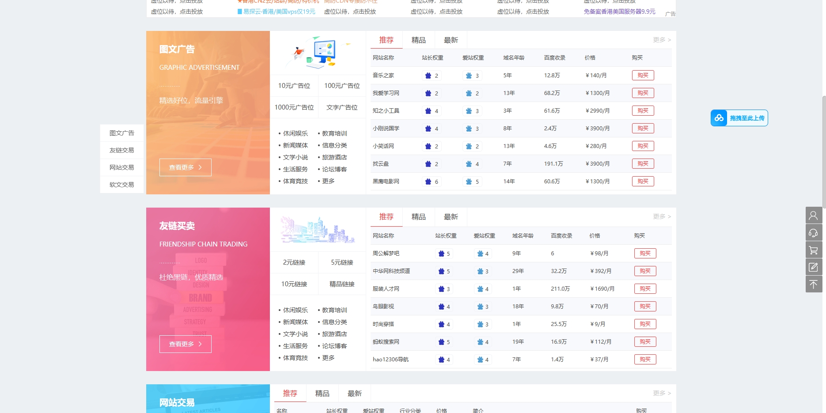Open the 免备案香港美国服务器9.9元 ad link
Screen dimensions: 826x413
coord(619,11)
